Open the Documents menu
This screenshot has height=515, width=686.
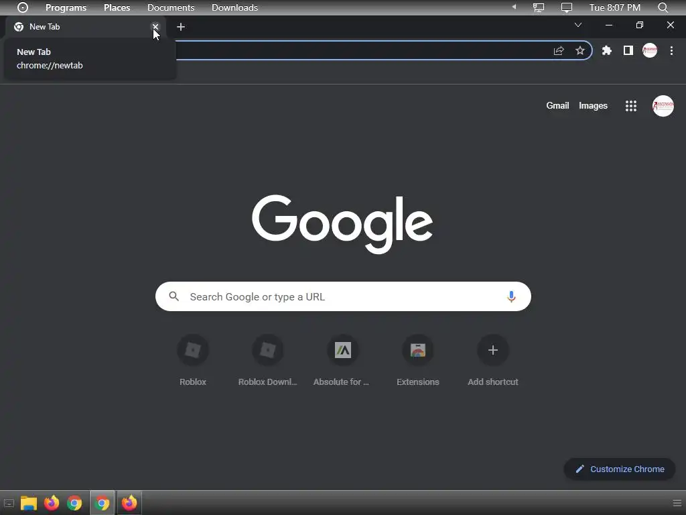click(x=171, y=7)
